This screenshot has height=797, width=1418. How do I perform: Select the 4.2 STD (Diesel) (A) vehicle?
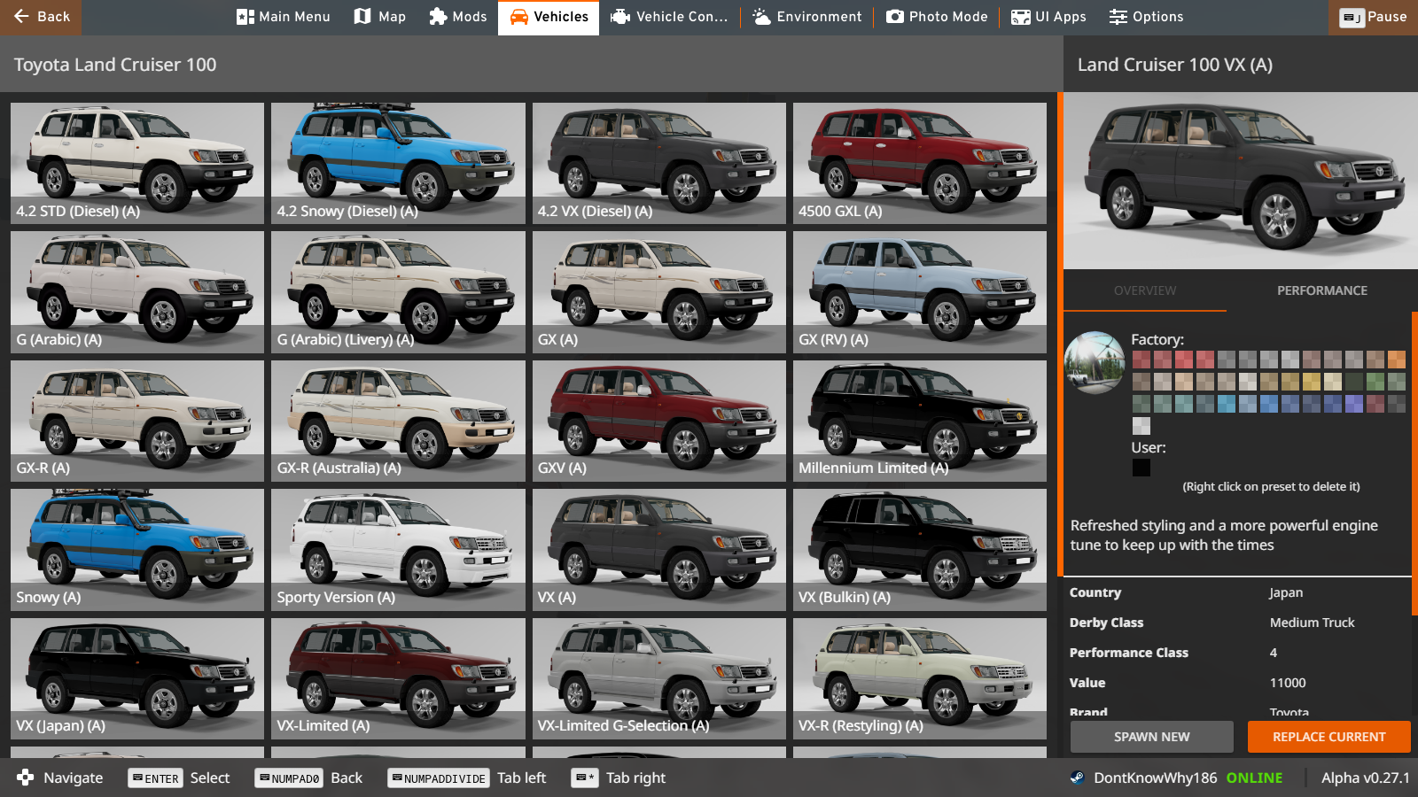tap(137, 163)
